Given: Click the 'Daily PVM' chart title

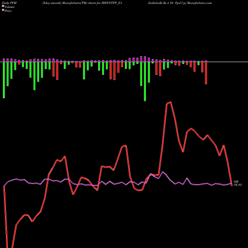Looking at the screenshot, I should click(x=9, y=3).
